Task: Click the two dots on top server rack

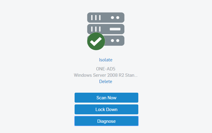Action: click(x=115, y=17)
